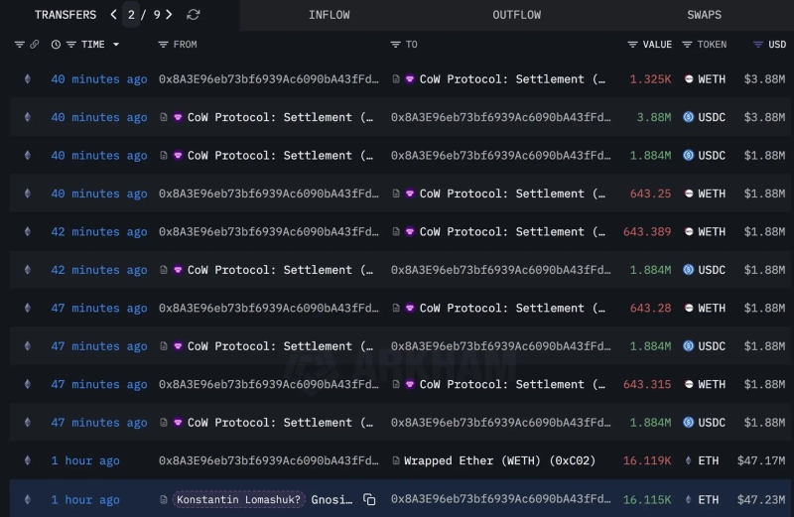Copy the Konstantin Lomashuk address
Image resolution: width=794 pixels, height=517 pixels.
369,499
